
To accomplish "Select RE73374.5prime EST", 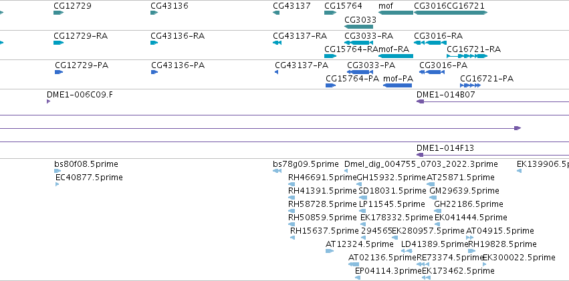I will tap(423, 264).
